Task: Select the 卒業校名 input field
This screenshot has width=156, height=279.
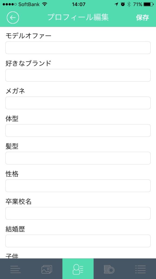Action: 78,213
